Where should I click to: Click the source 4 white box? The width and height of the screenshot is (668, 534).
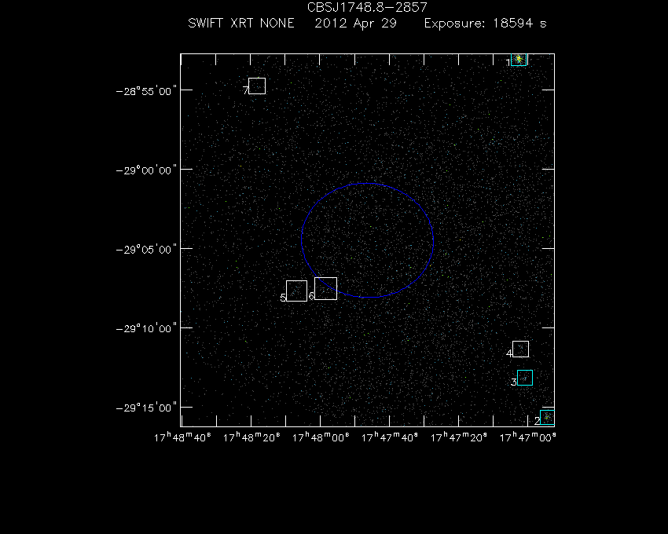click(x=520, y=349)
